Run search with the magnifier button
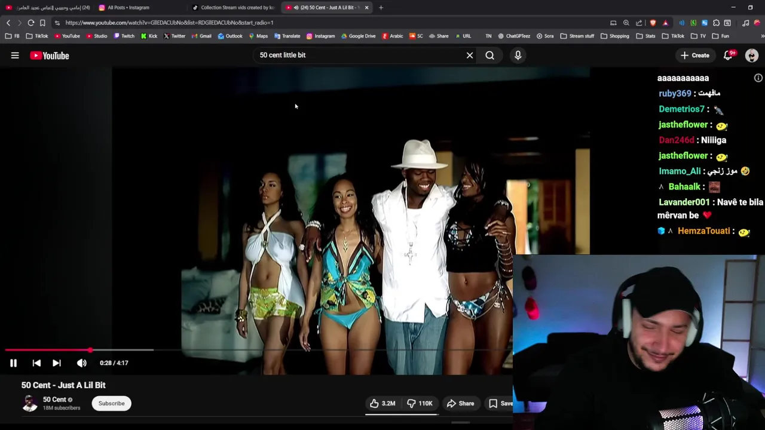Viewport: 765px width, 430px height. tap(489, 56)
